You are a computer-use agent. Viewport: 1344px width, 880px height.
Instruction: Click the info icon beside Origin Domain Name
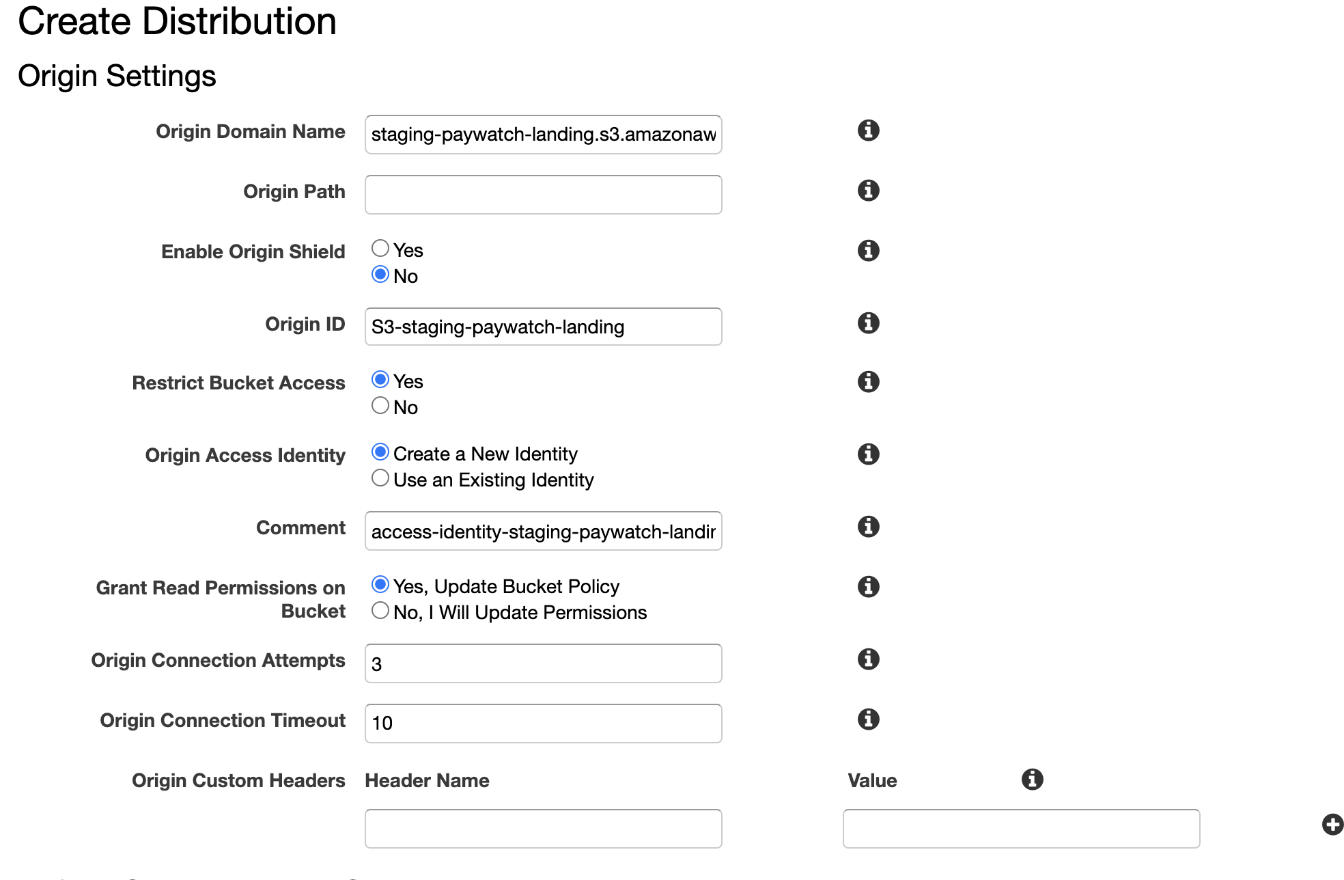point(868,130)
